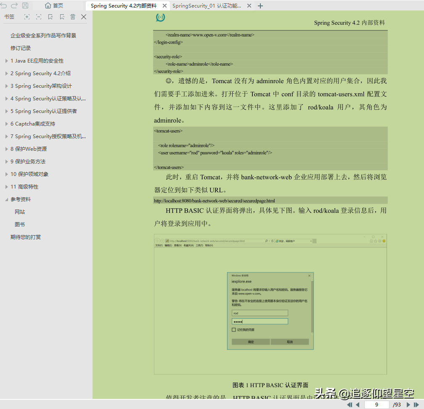The image size is (424, 409).
Task: Click the save disk icon
Action: (x=25, y=5)
